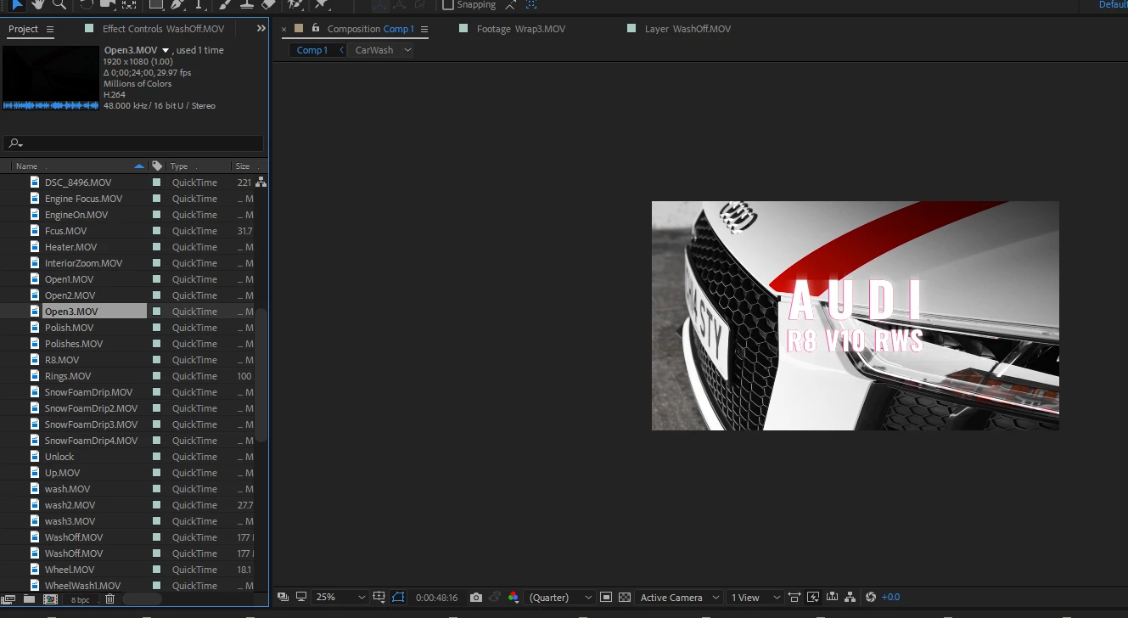Click the label color swatch of Composition tab
This screenshot has height=618, width=1128.
click(299, 28)
